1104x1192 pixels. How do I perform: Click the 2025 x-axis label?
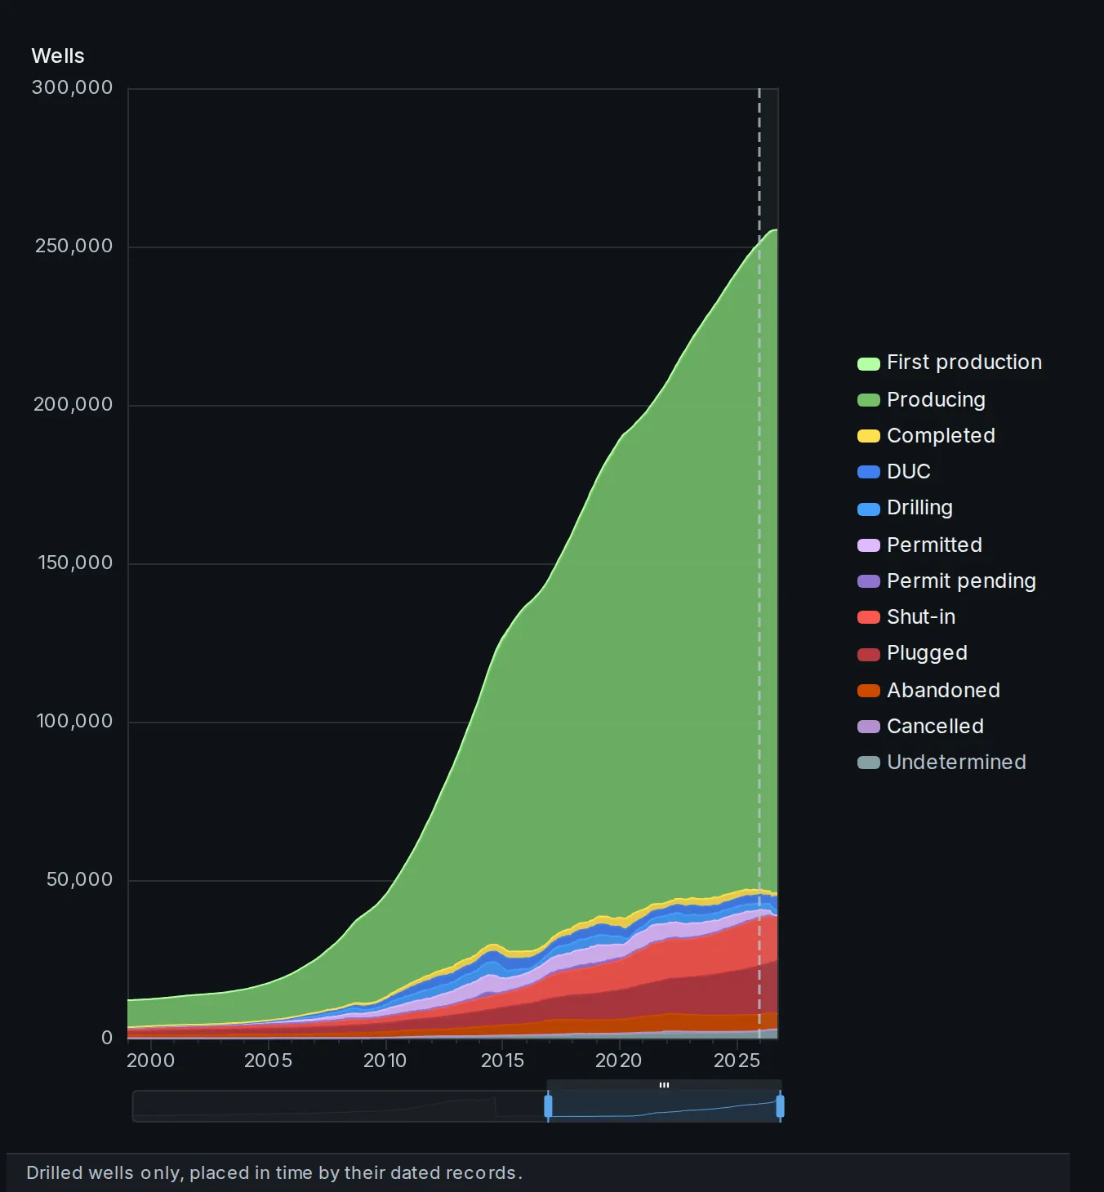point(737,1061)
